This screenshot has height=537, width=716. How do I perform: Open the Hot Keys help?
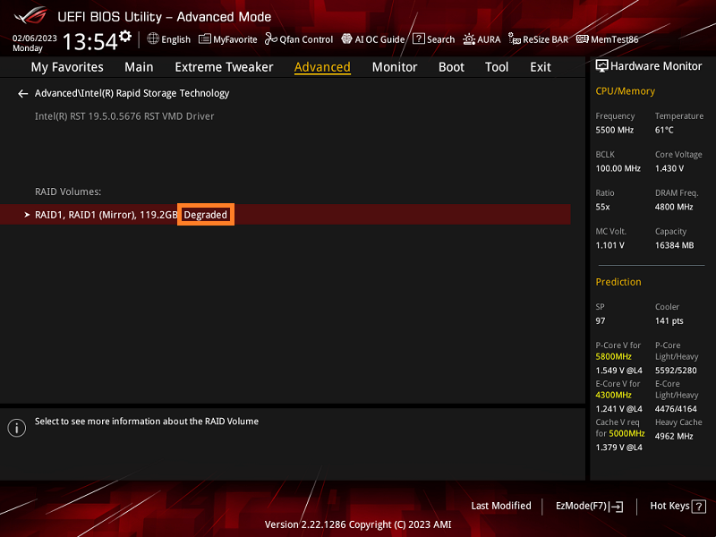point(678,506)
